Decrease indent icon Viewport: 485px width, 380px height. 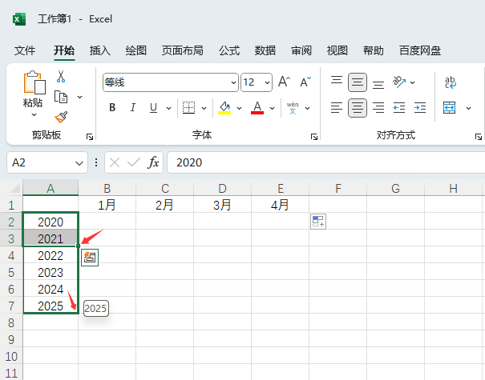click(x=399, y=108)
